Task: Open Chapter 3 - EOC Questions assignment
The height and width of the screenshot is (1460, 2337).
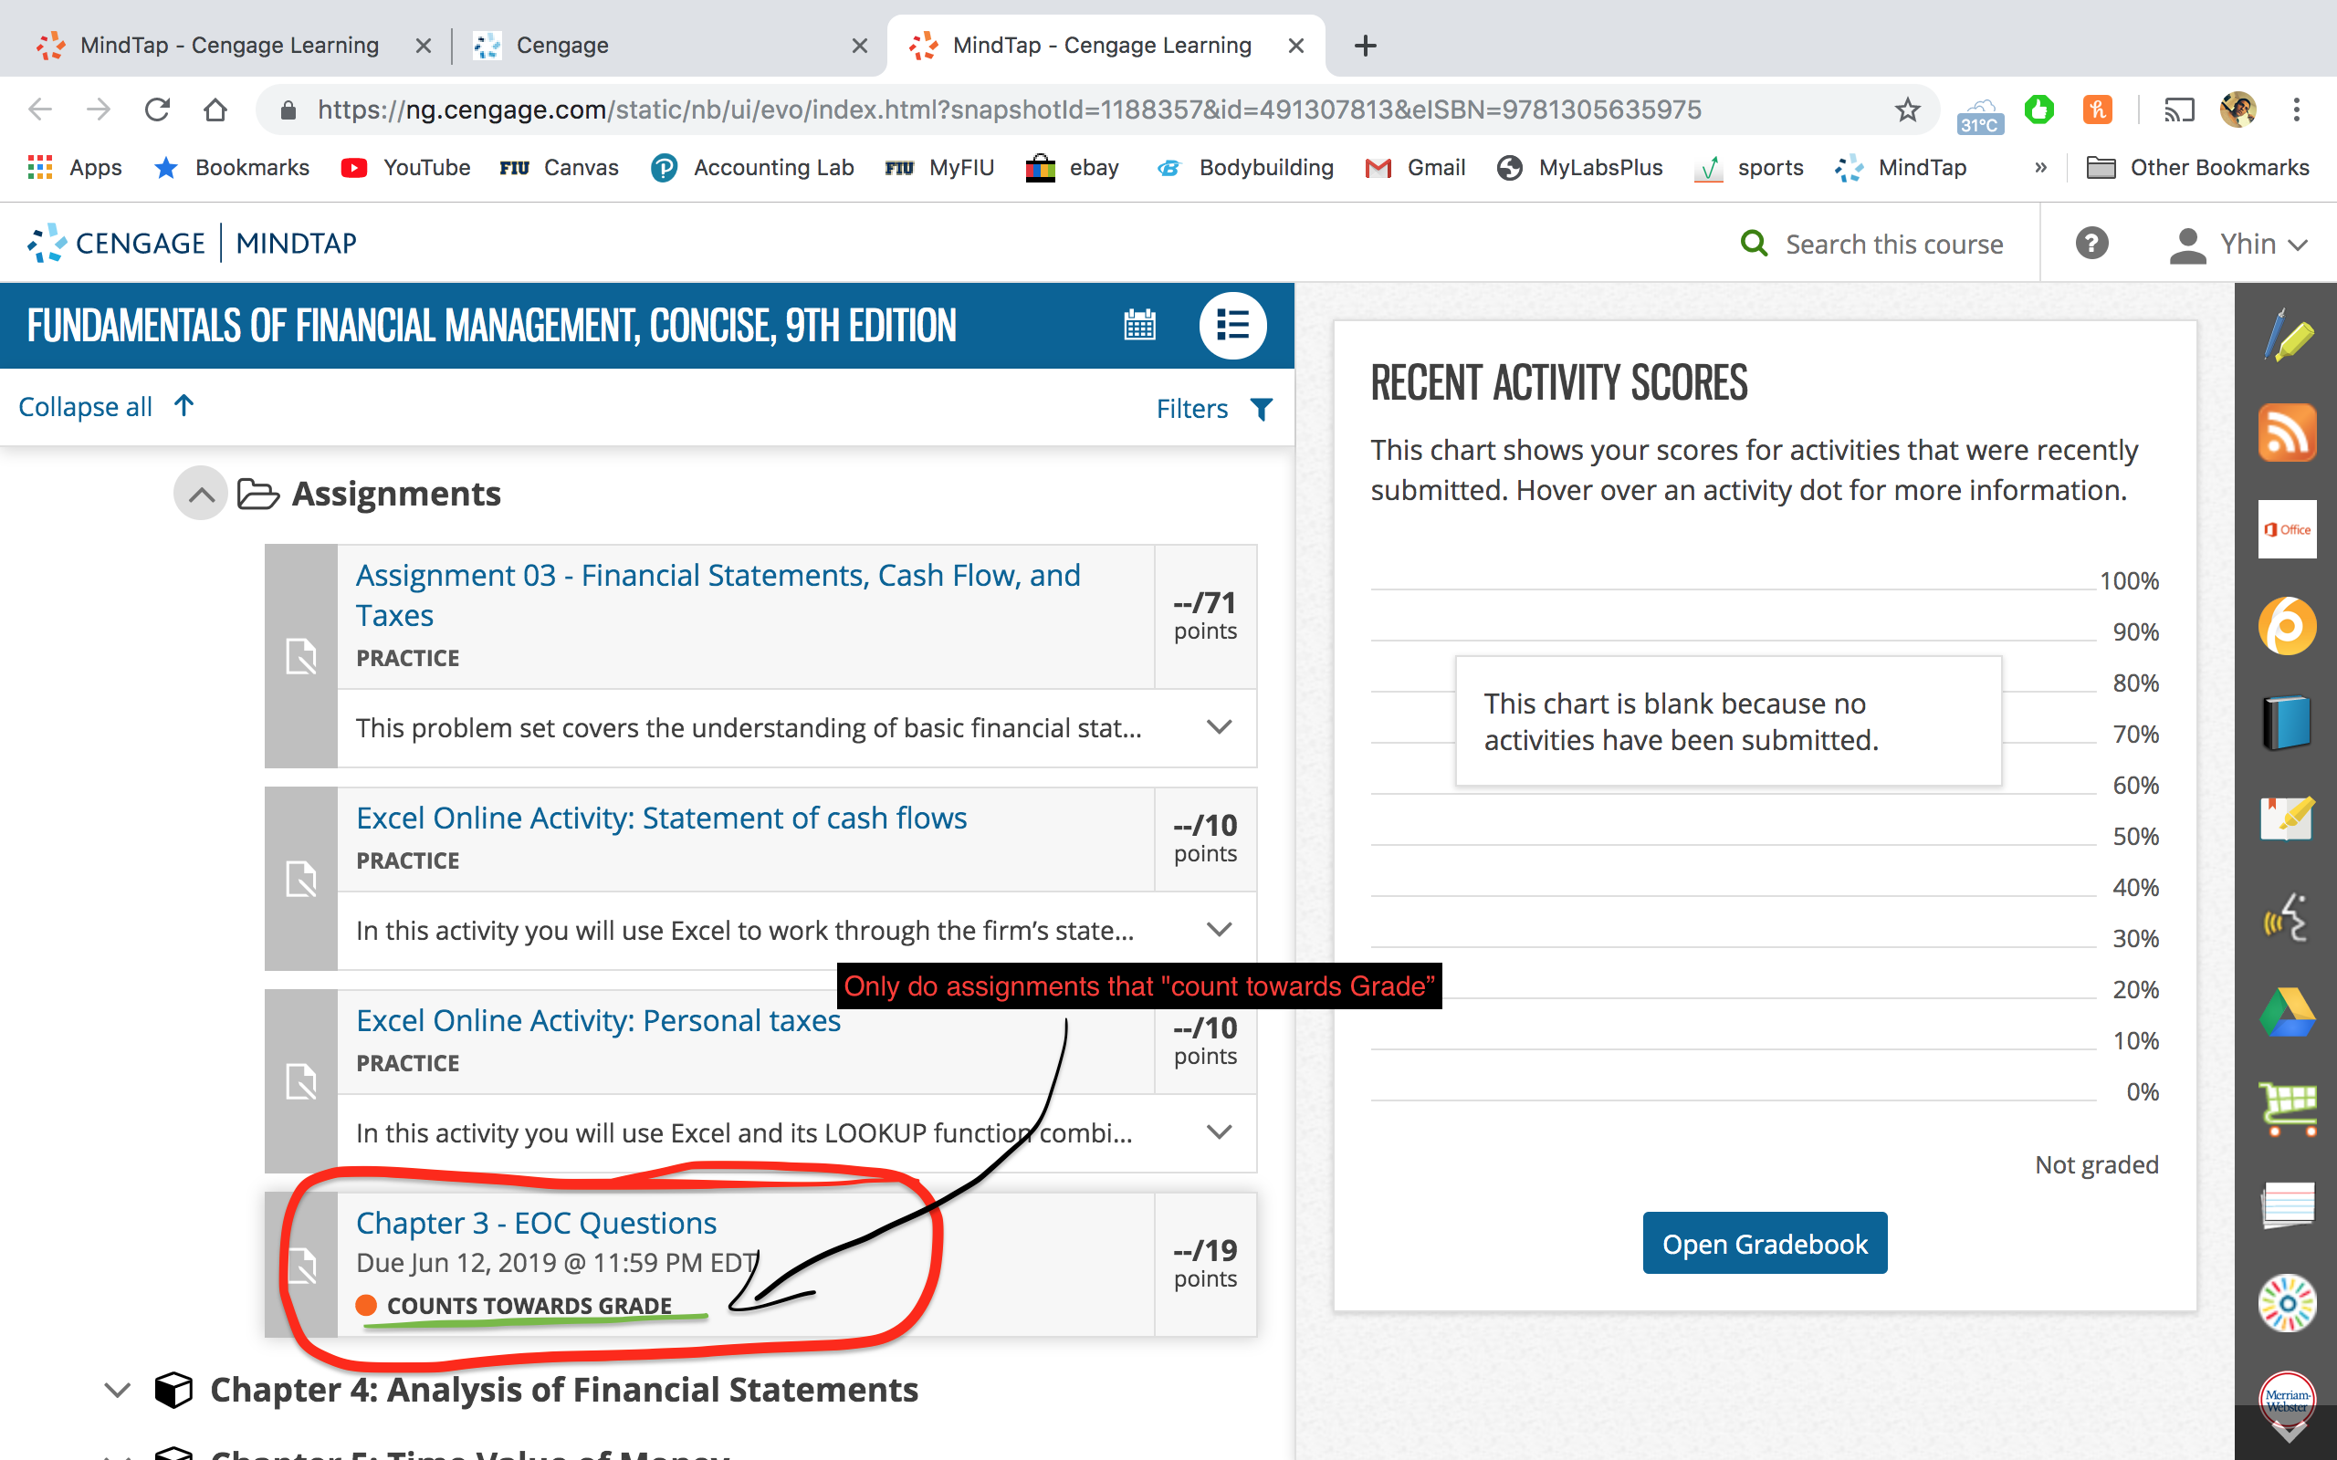Action: click(x=537, y=1224)
